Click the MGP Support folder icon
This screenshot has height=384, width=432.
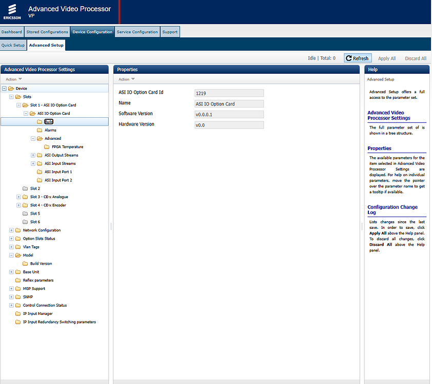[18, 289]
